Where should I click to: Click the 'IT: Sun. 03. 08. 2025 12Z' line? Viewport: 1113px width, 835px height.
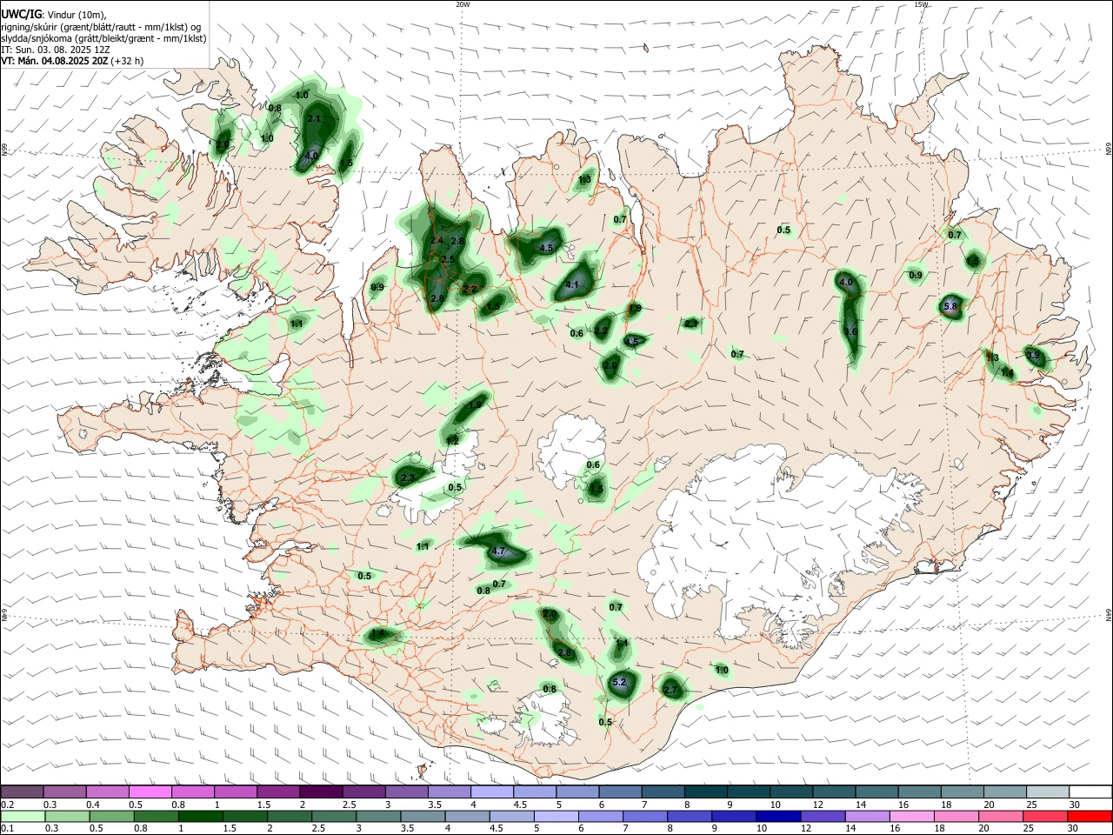56,50
